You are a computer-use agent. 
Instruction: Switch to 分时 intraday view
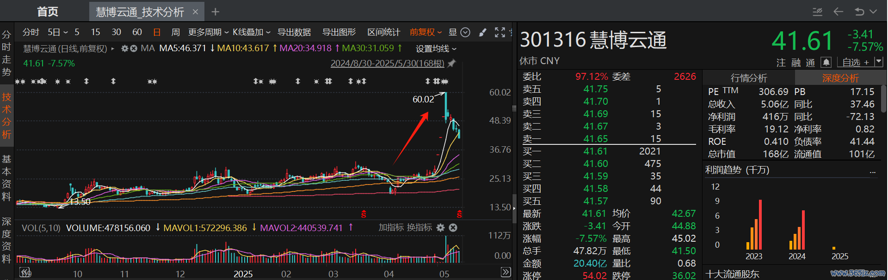pyautogui.click(x=31, y=32)
